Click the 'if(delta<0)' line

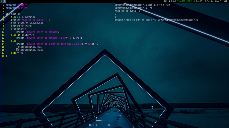click(18, 29)
